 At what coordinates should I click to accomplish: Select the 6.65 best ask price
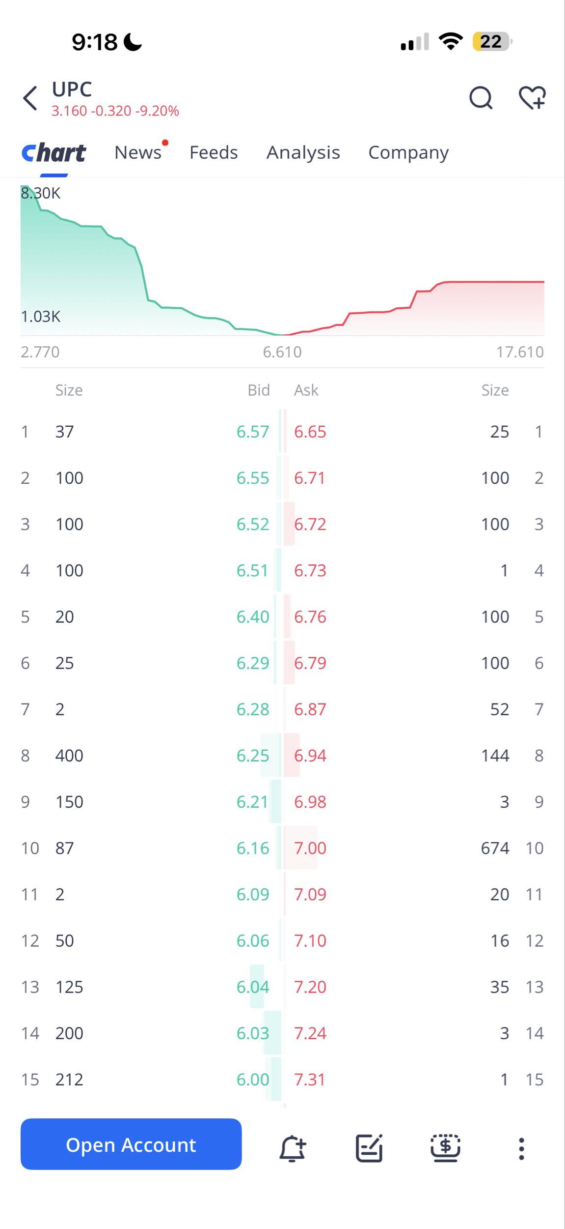point(310,432)
